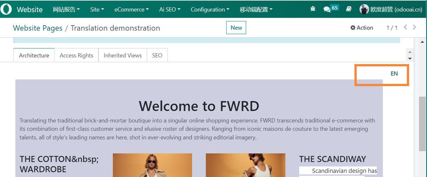Switch to the SEO tab
Screen dimensions: 427x177
point(157,55)
